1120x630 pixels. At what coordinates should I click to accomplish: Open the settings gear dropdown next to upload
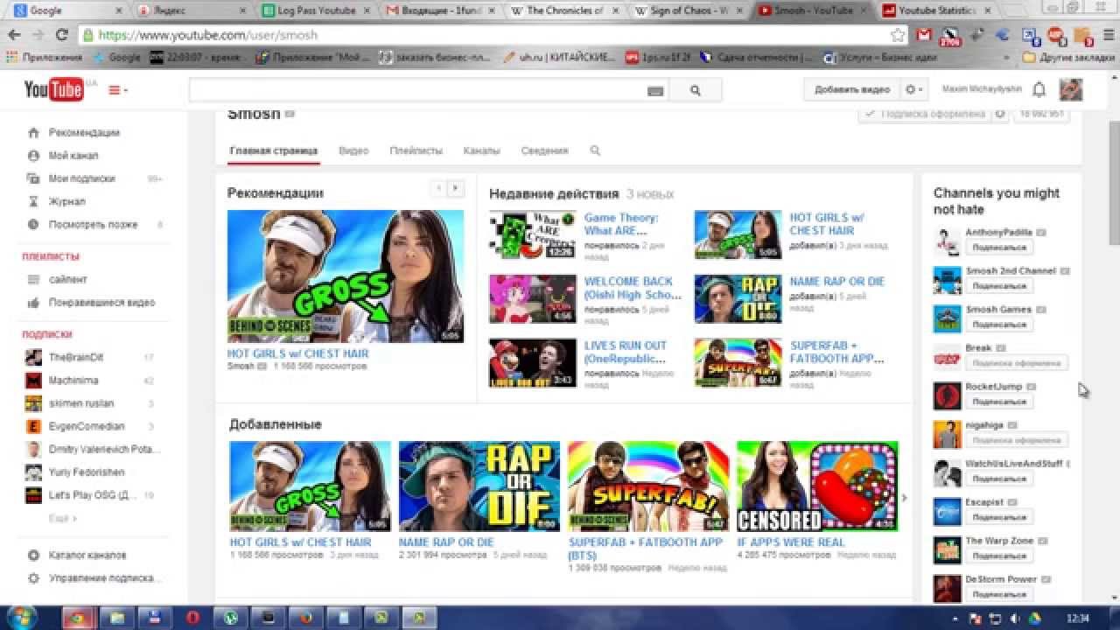click(913, 89)
